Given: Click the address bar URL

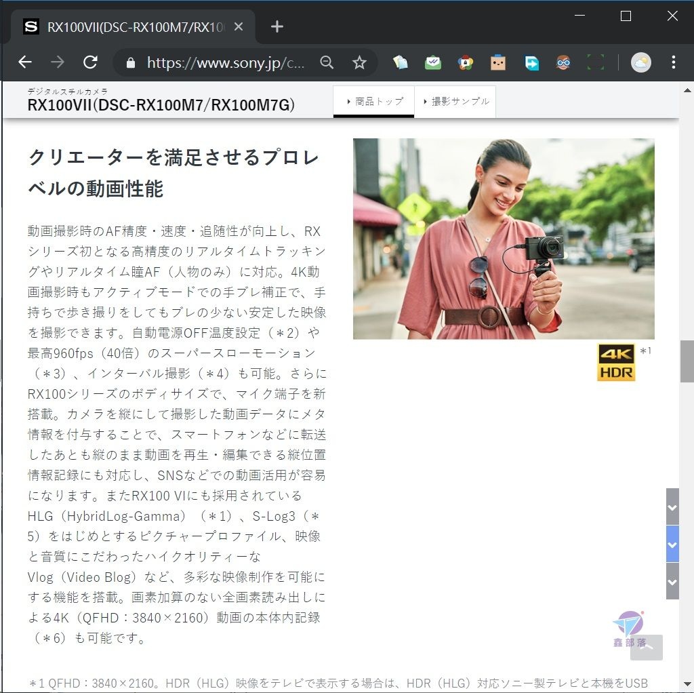Looking at the screenshot, I should click(226, 62).
